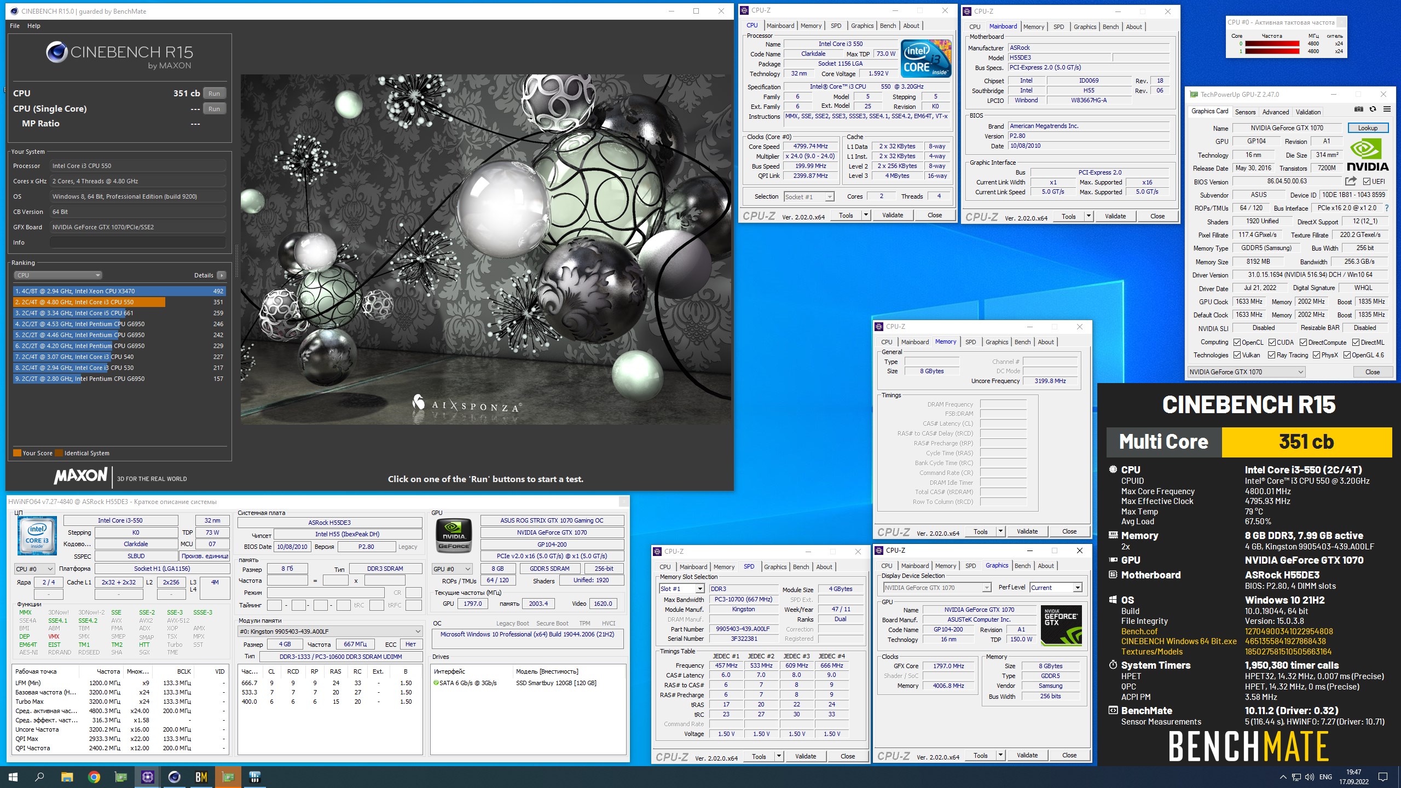1401x788 pixels.
Task: Click the Lookup button in GPU-Z
Action: coord(1368,128)
